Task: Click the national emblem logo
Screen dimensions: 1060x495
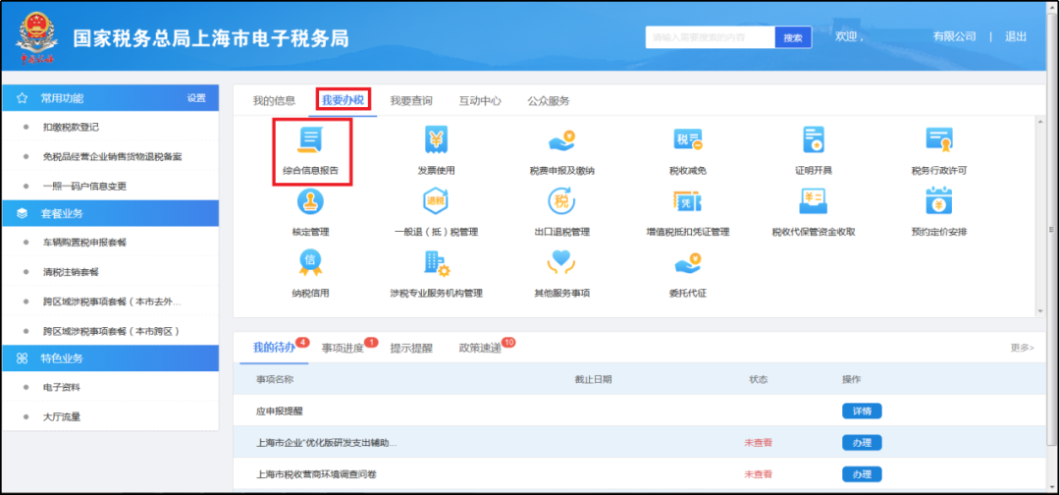Action: tap(37, 37)
